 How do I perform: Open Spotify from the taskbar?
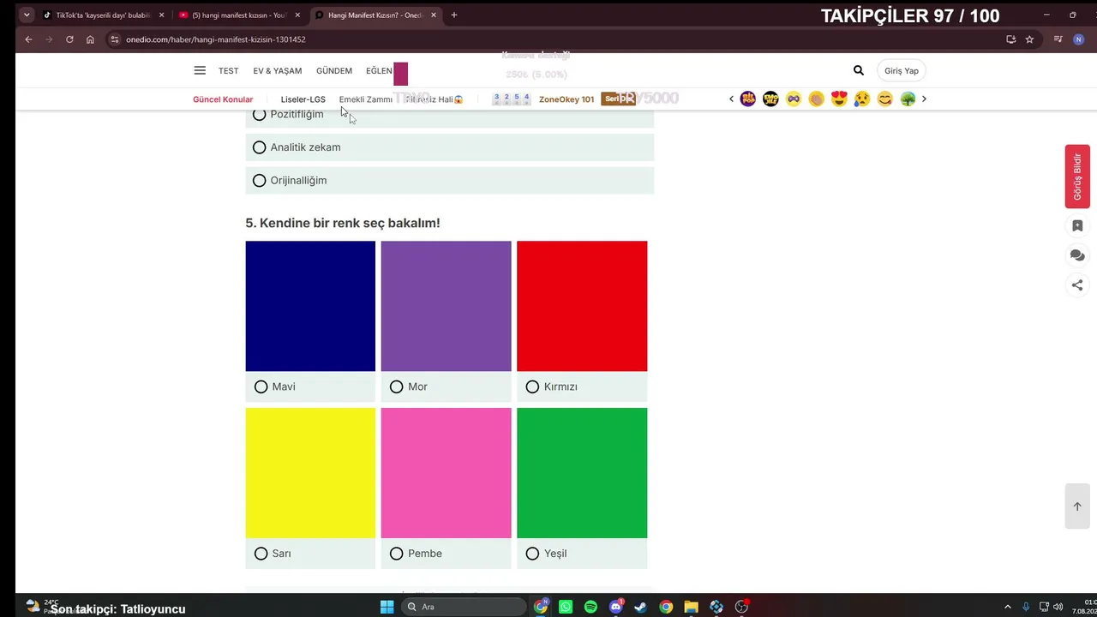590,607
